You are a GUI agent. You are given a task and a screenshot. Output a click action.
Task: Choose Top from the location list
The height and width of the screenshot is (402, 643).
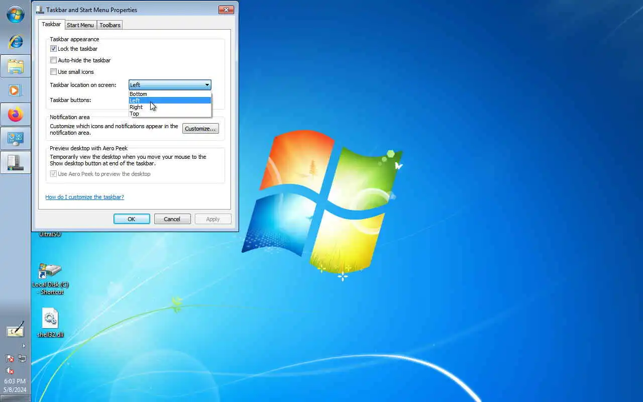point(170,114)
